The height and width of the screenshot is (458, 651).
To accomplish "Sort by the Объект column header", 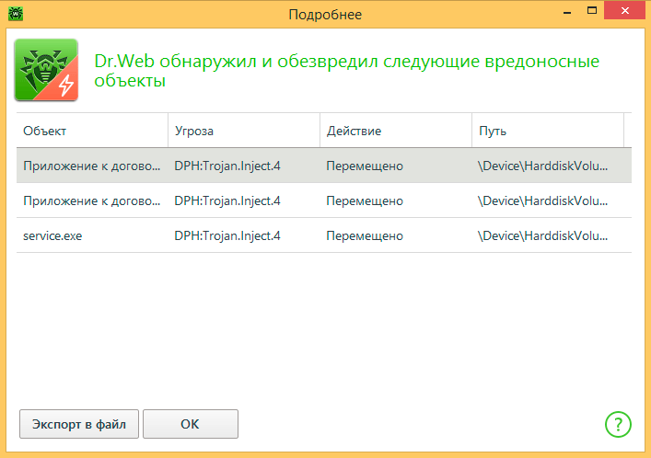I will [x=92, y=131].
